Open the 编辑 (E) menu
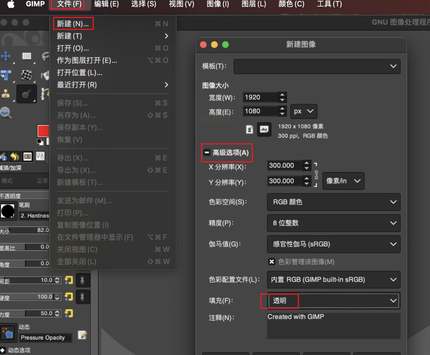The width and height of the screenshot is (430, 355). click(x=107, y=4)
